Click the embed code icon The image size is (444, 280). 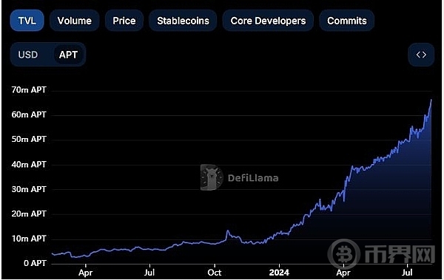421,55
